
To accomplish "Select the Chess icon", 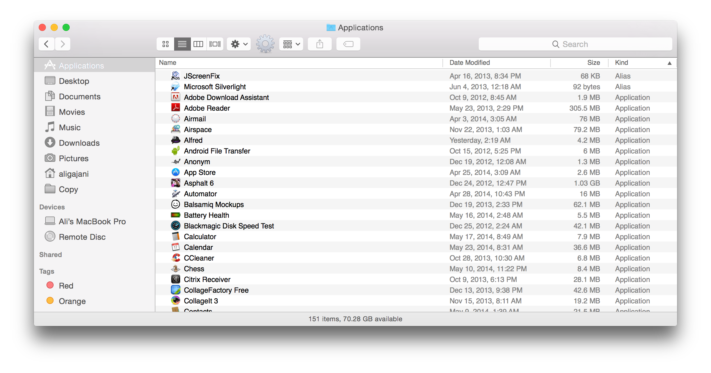I will 176,269.
